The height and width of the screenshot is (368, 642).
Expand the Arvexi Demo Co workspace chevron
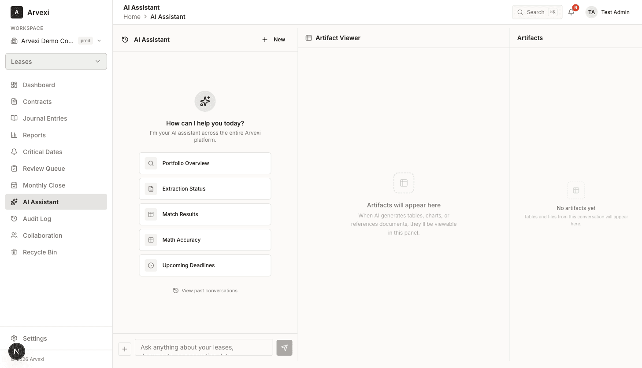click(99, 40)
